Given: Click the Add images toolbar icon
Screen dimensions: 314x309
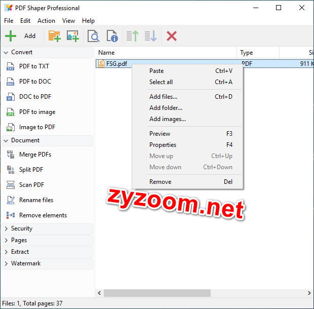Looking at the screenshot, I should (73, 36).
